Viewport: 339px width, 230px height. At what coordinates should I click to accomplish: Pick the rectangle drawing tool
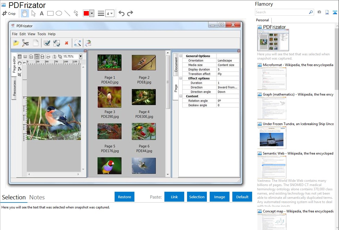50,13
